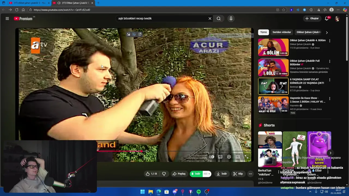
Task: Expand the 480 quality dropdown
Action: pos(207,174)
